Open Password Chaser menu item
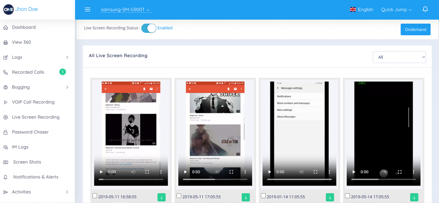Screen dimensions: 439x203 (x=30, y=132)
